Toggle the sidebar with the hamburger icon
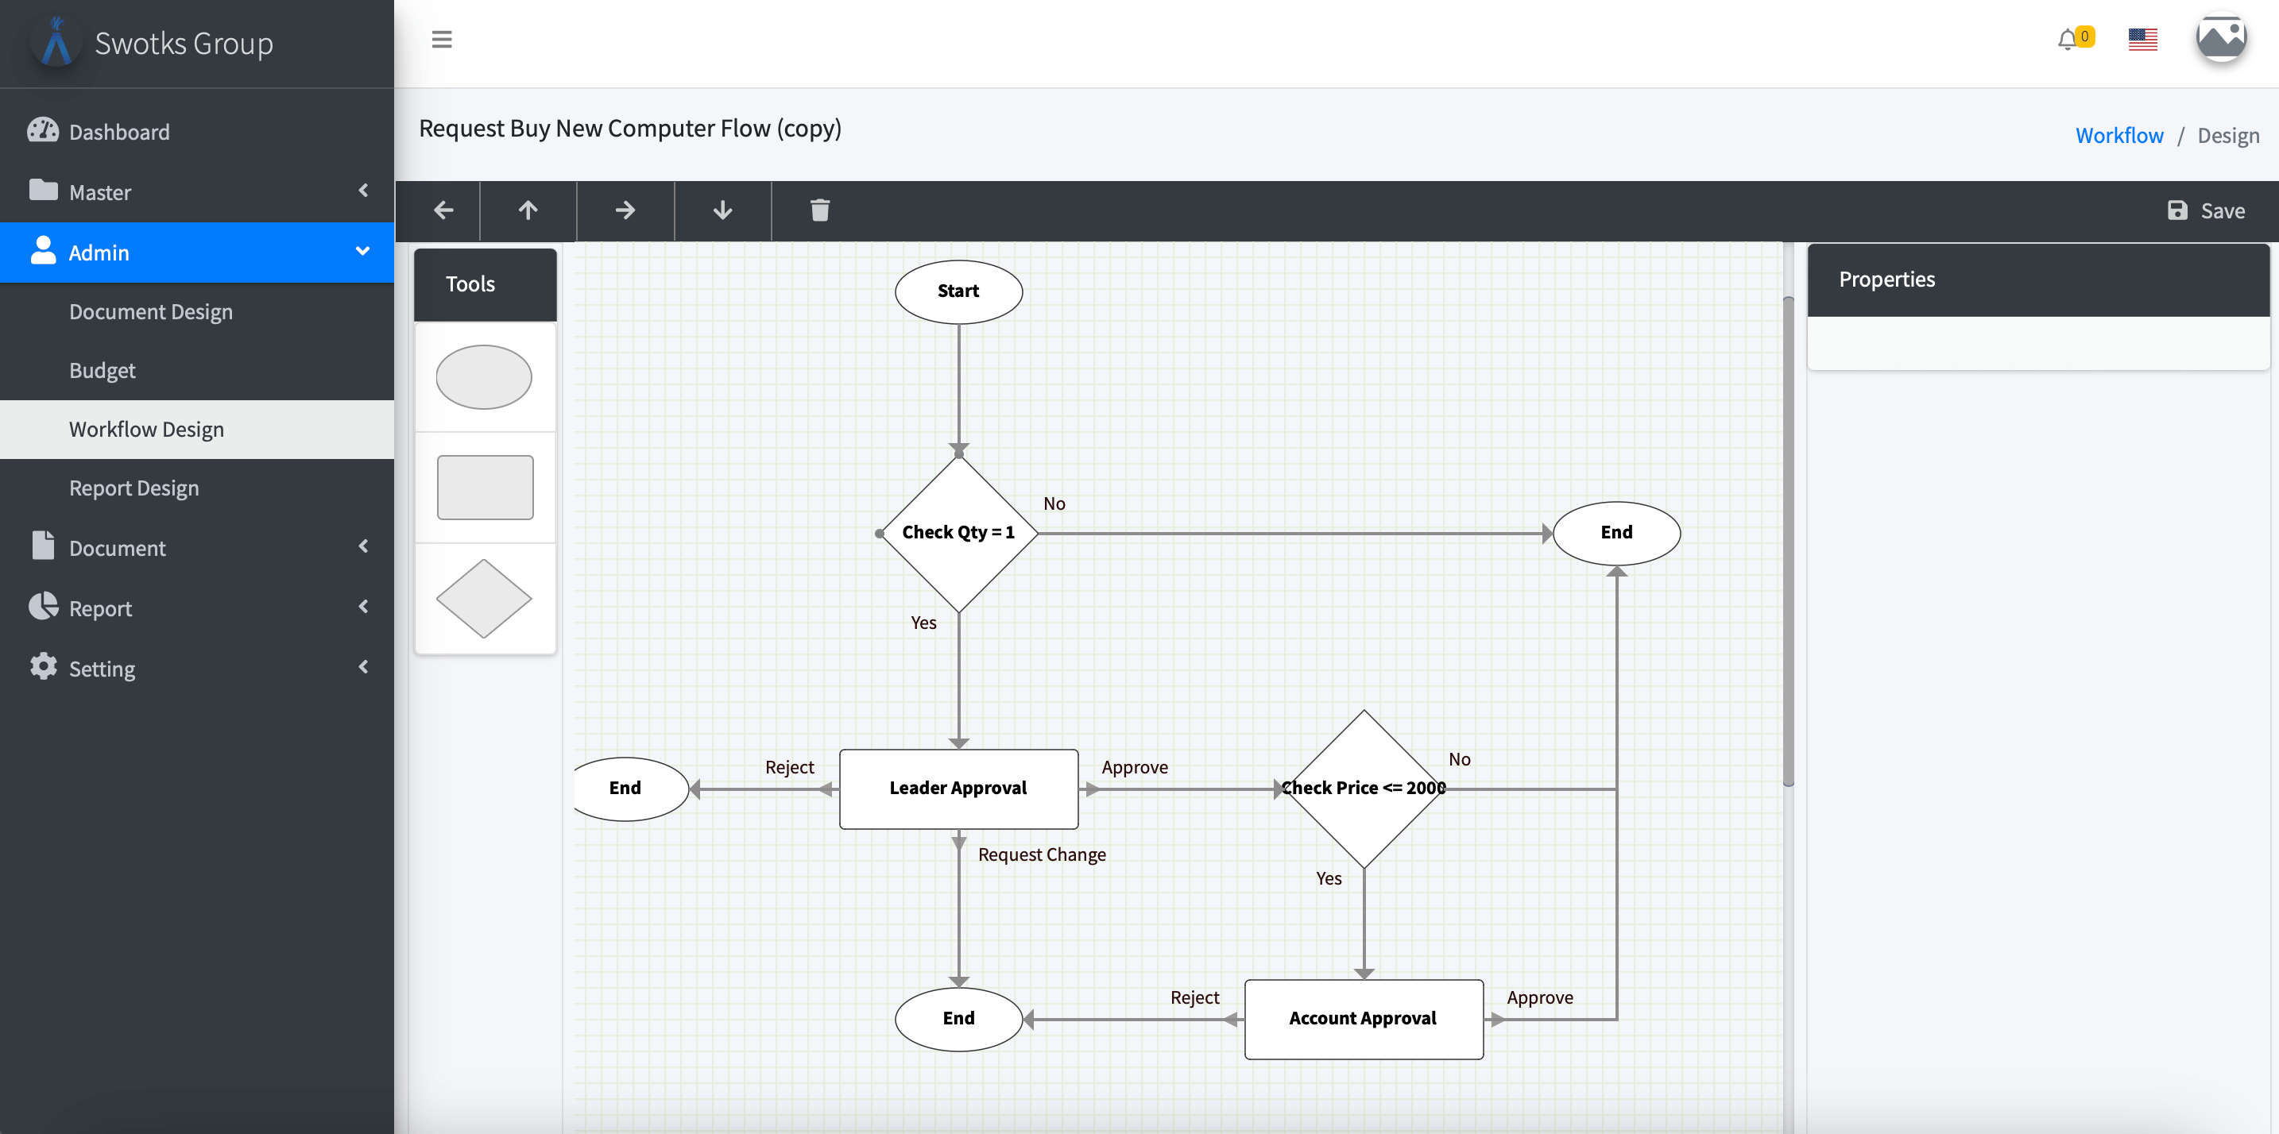The image size is (2279, 1134). pos(442,39)
